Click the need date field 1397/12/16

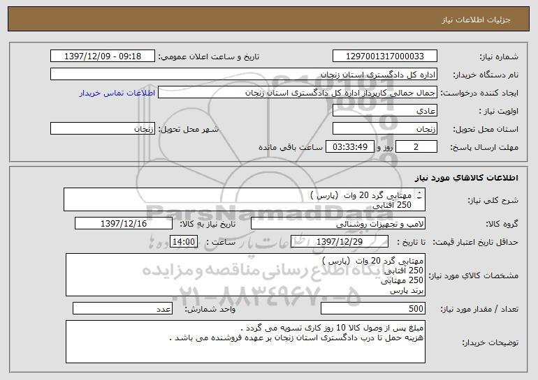tap(124, 224)
